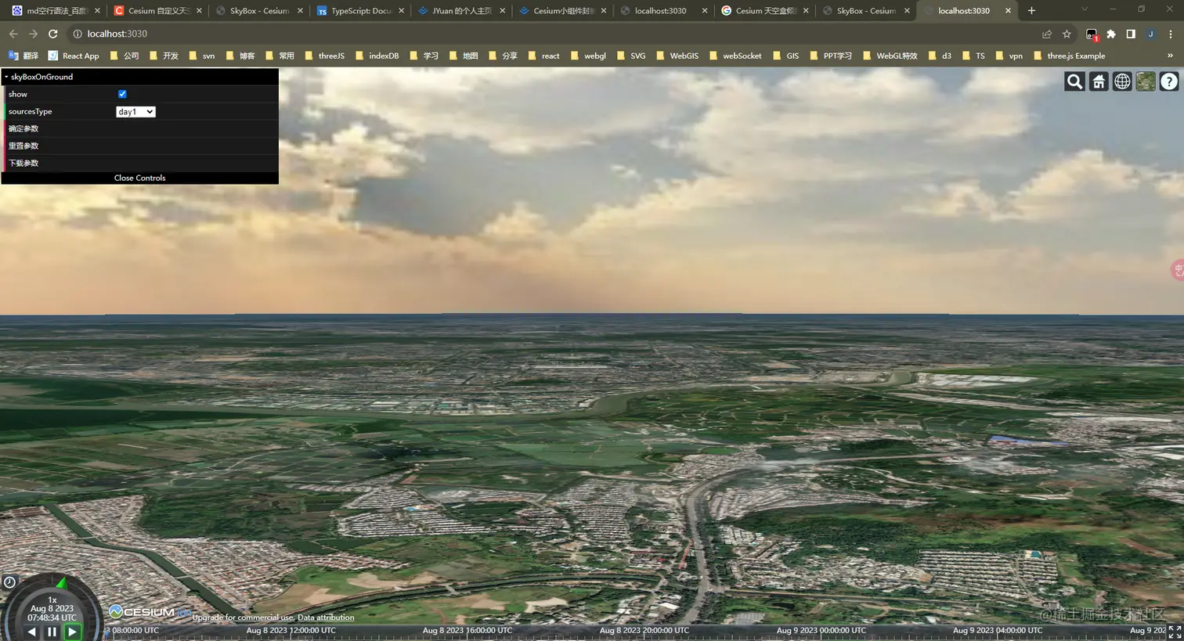Expand the hidden bookmarks overflow chevron
Viewport: 1184px width, 641px height.
point(1170,56)
